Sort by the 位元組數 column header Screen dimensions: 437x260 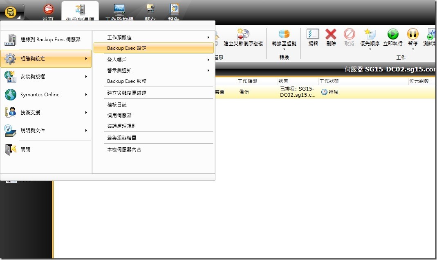click(x=422, y=81)
